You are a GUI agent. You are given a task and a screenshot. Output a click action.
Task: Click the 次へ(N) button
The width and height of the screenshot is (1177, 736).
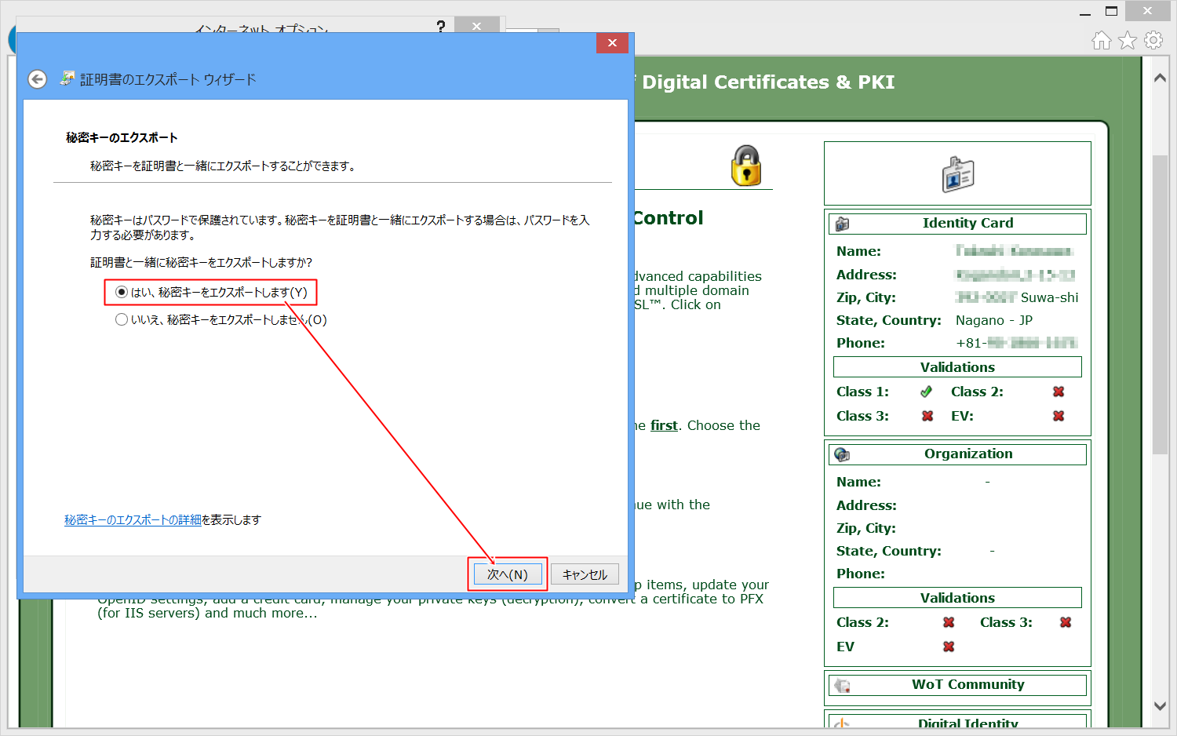507,574
